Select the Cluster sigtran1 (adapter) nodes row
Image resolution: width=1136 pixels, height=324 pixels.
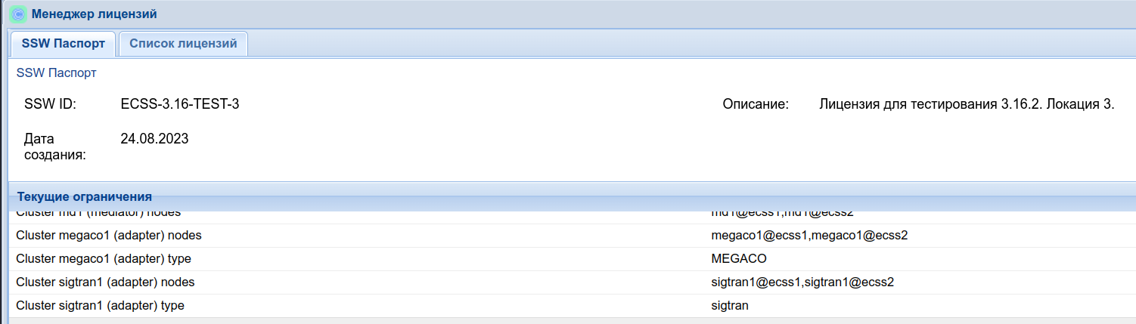105,282
